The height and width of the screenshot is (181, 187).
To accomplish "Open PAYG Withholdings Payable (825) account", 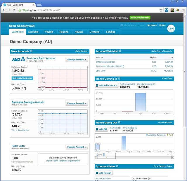I will click(x=110, y=66).
